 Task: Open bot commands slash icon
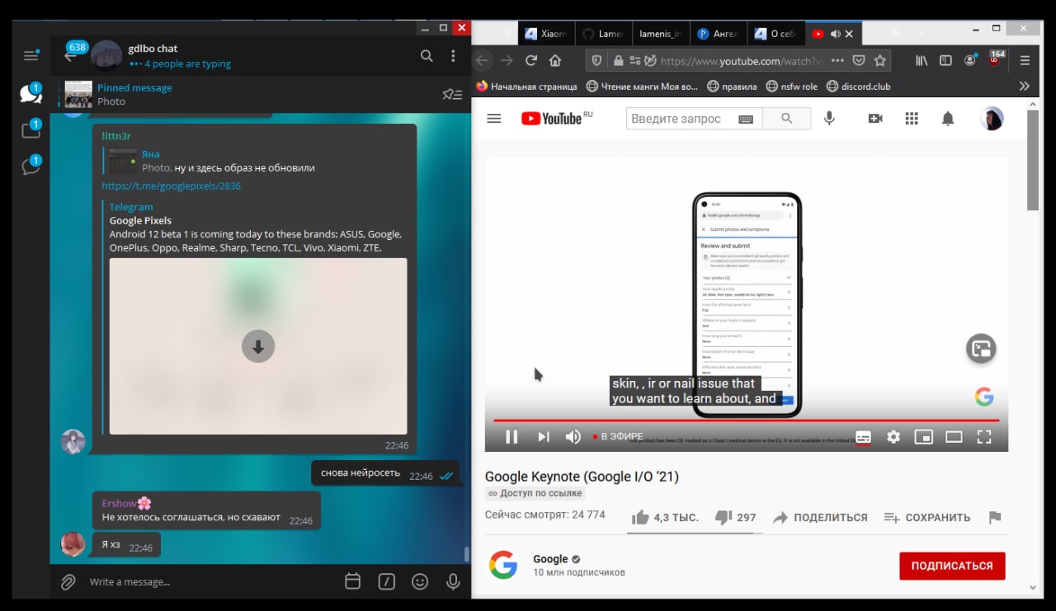point(386,581)
